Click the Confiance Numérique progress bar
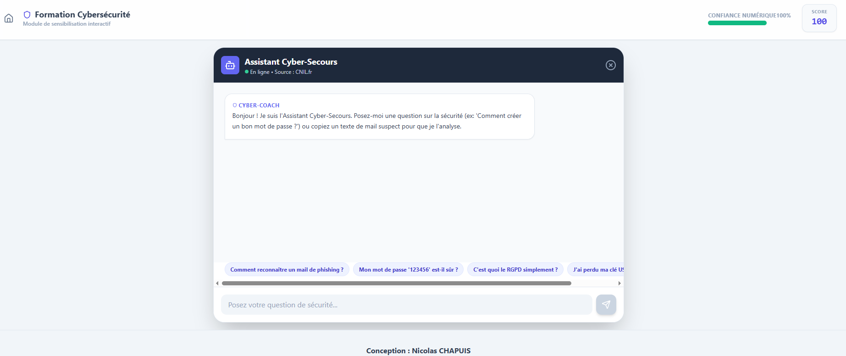This screenshot has width=846, height=356. 737,23
